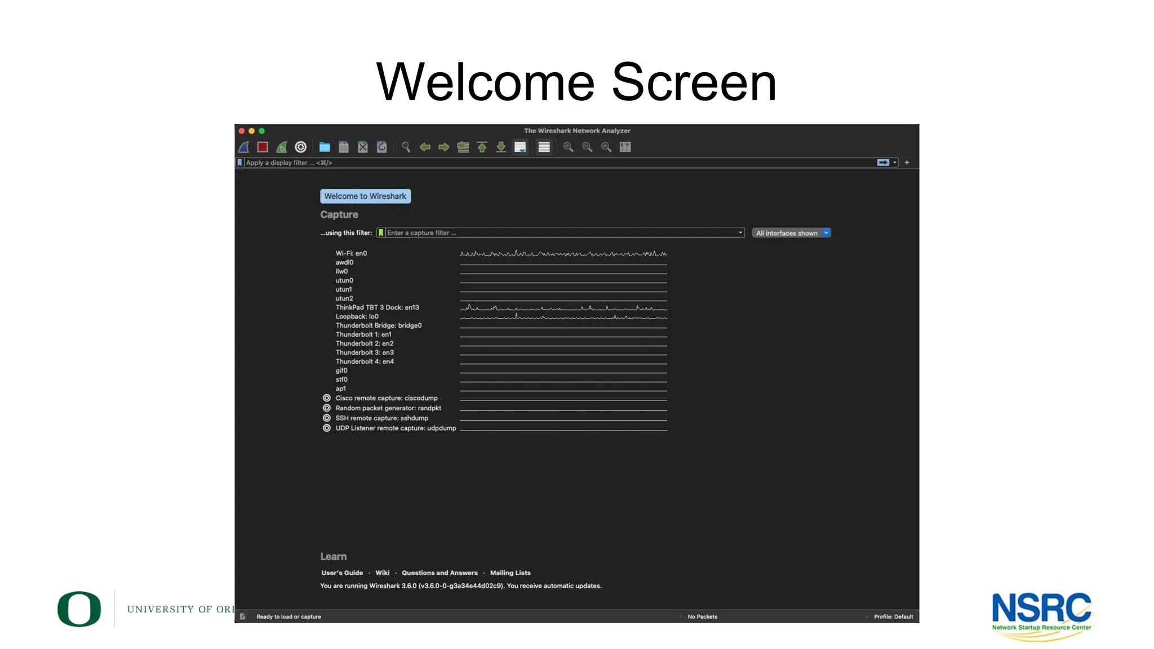
Task: Find a packet with the magnifier icon
Action: (406, 147)
